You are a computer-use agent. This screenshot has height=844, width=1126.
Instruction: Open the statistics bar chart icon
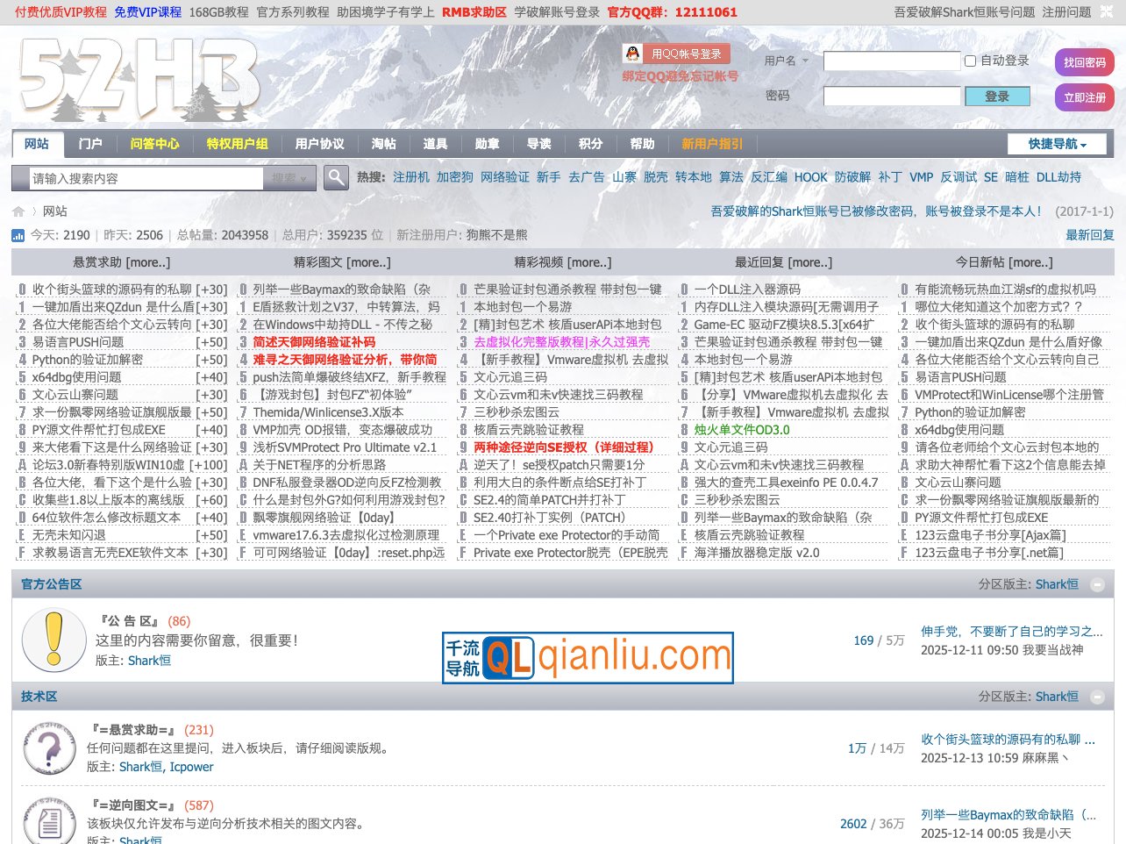[x=18, y=235]
